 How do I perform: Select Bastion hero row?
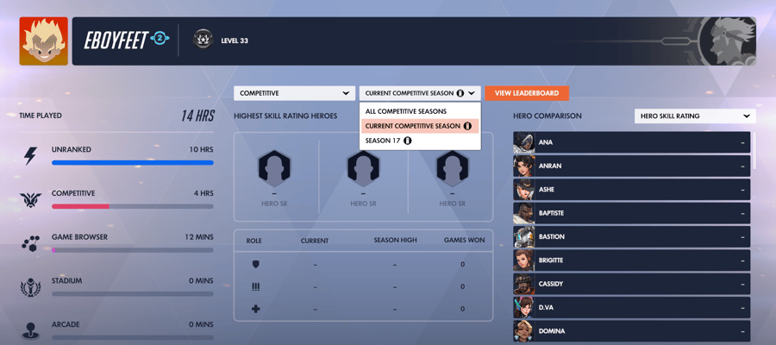(x=631, y=236)
